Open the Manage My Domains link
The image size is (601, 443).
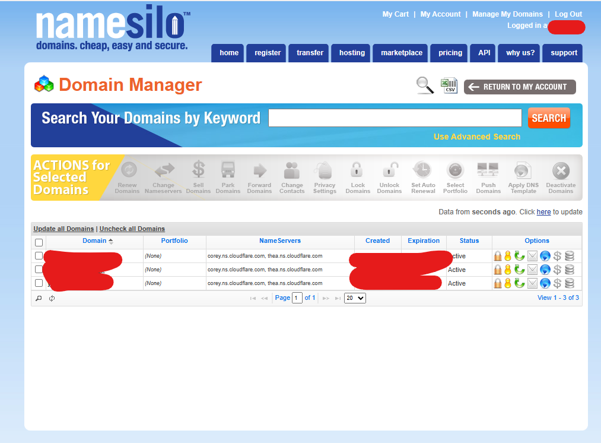point(507,14)
